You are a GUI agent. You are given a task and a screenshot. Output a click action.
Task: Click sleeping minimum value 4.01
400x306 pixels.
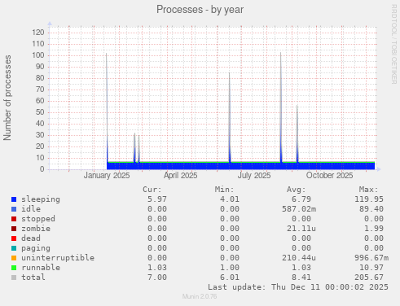tap(230, 199)
